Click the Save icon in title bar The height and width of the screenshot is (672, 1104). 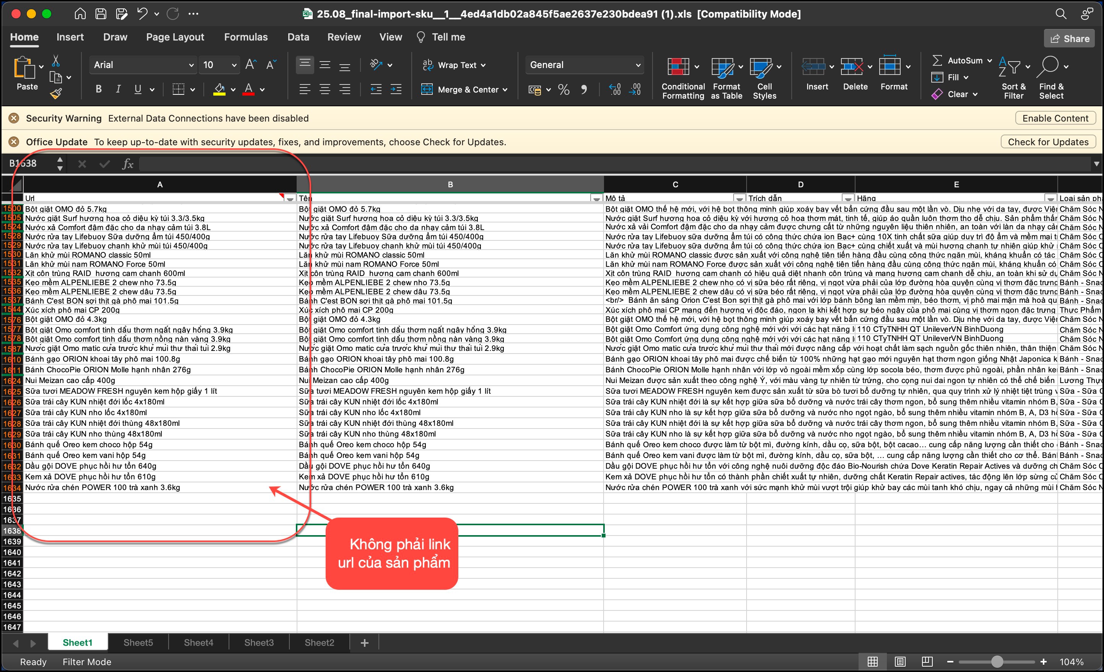(101, 14)
